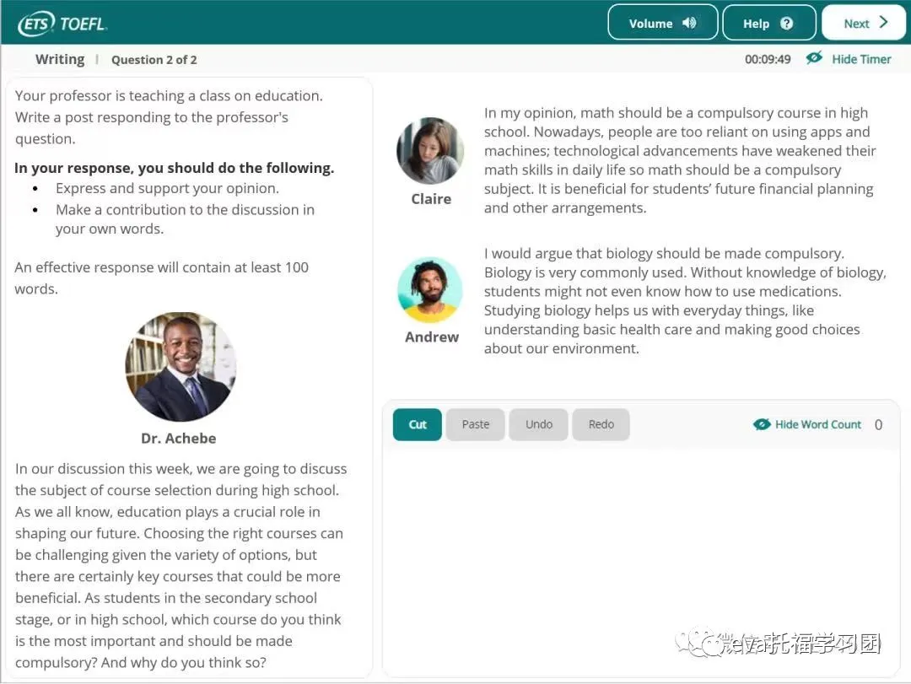
Task: Click the Undo button
Action: tap(539, 424)
